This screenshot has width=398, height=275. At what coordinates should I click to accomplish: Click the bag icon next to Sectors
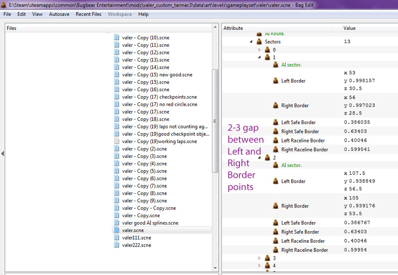tap(259, 41)
